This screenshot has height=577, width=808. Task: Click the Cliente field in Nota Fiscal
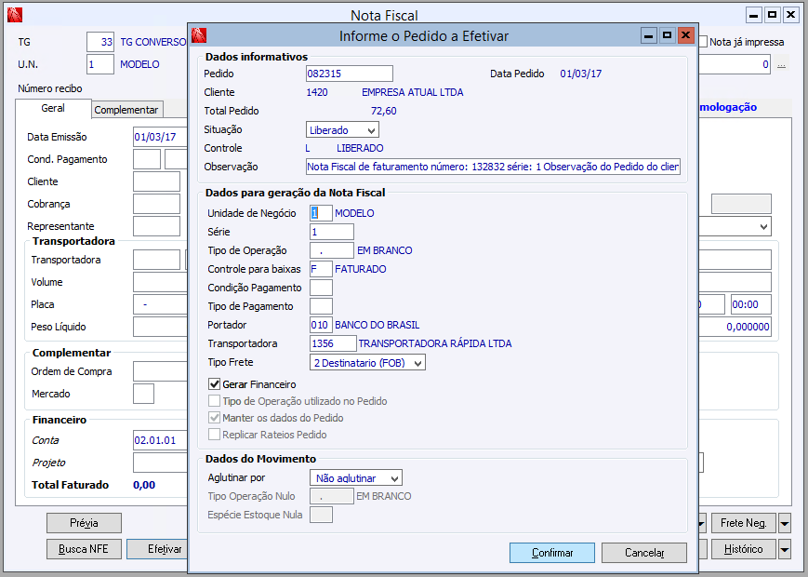[156, 181]
